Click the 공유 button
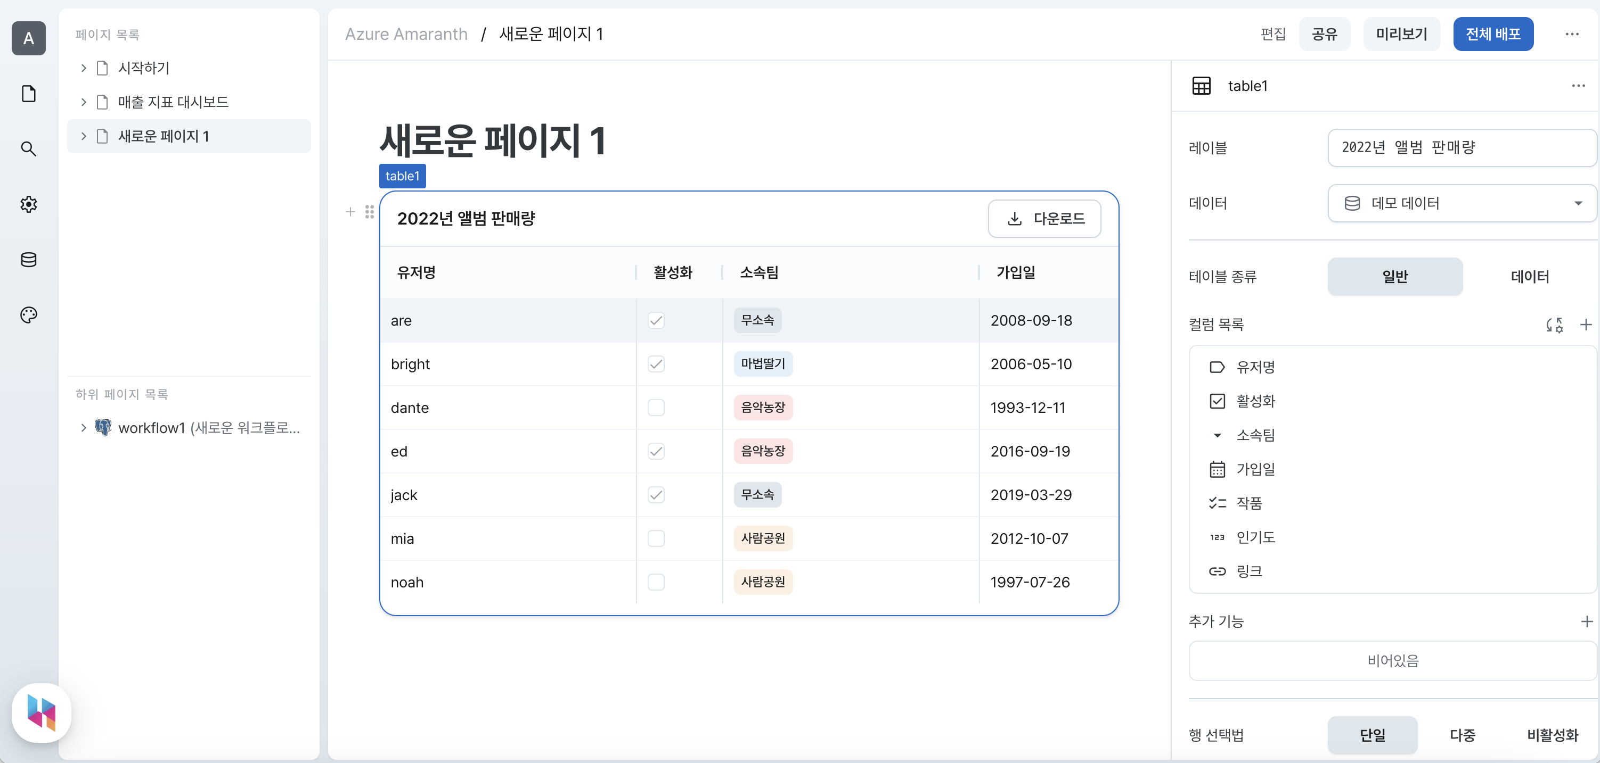1600x763 pixels. click(x=1324, y=34)
